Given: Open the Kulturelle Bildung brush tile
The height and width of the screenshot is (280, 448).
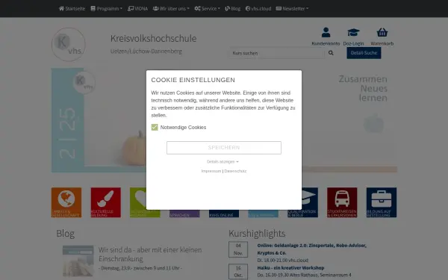Looking at the screenshot, I should (x=106, y=202).
